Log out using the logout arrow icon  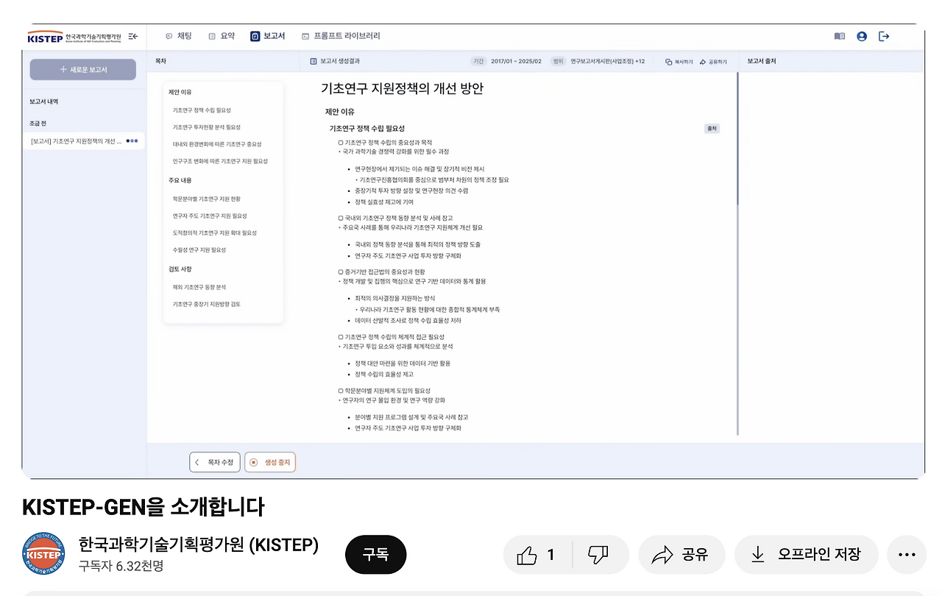(883, 36)
